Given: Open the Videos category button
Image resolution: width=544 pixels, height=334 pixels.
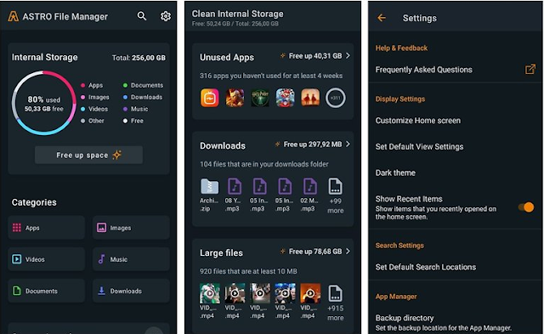Looking at the screenshot, I should point(46,259).
